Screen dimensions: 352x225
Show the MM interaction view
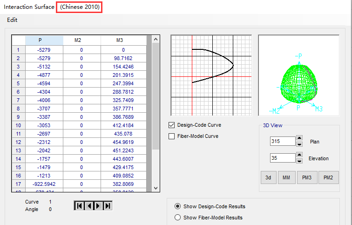286,177
